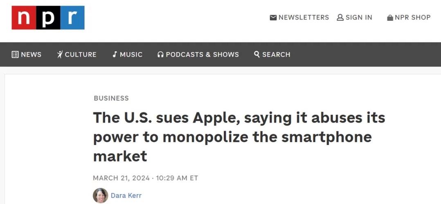Click the newspaper icon beside News
The image size is (441, 204).
point(15,54)
